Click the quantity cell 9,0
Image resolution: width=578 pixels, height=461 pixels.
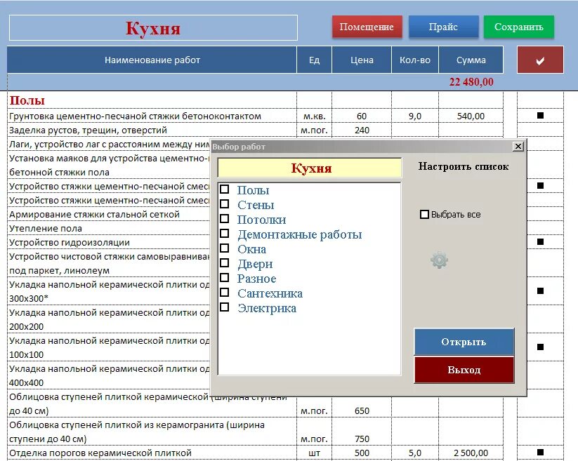[414, 116]
